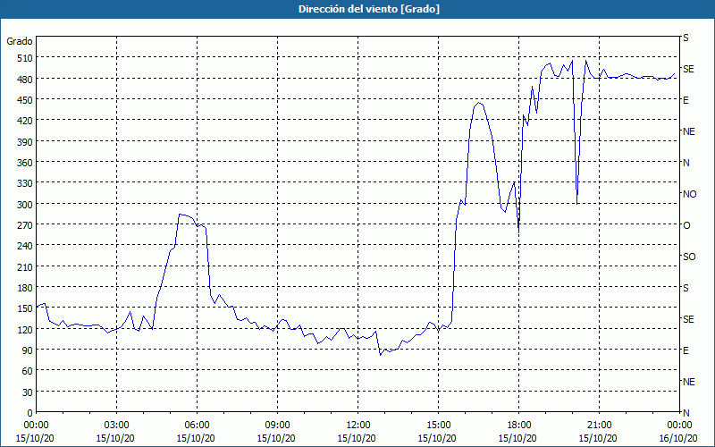Click the 09:00 time axis label
The width and height of the screenshot is (715, 447).
click(277, 425)
